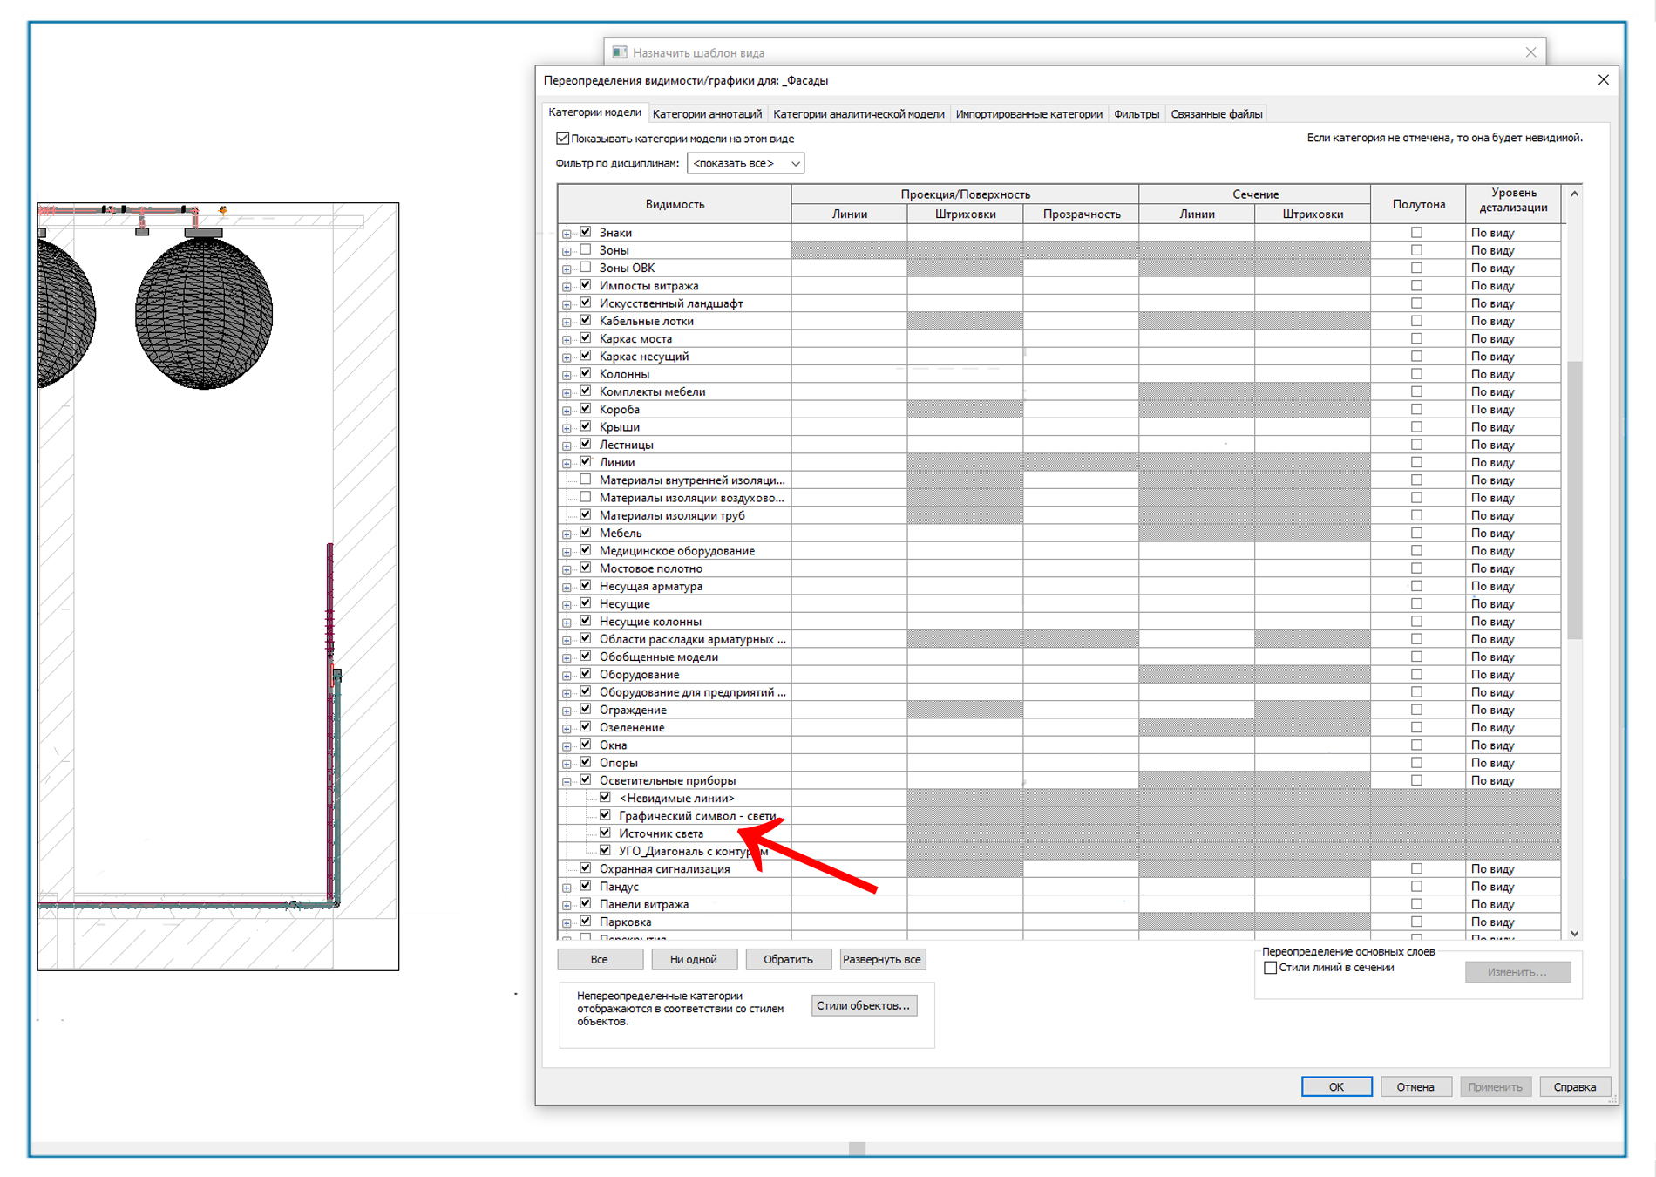Uncheck Показывать категории модели на этом виде
1656x1177 pixels.
click(x=563, y=138)
